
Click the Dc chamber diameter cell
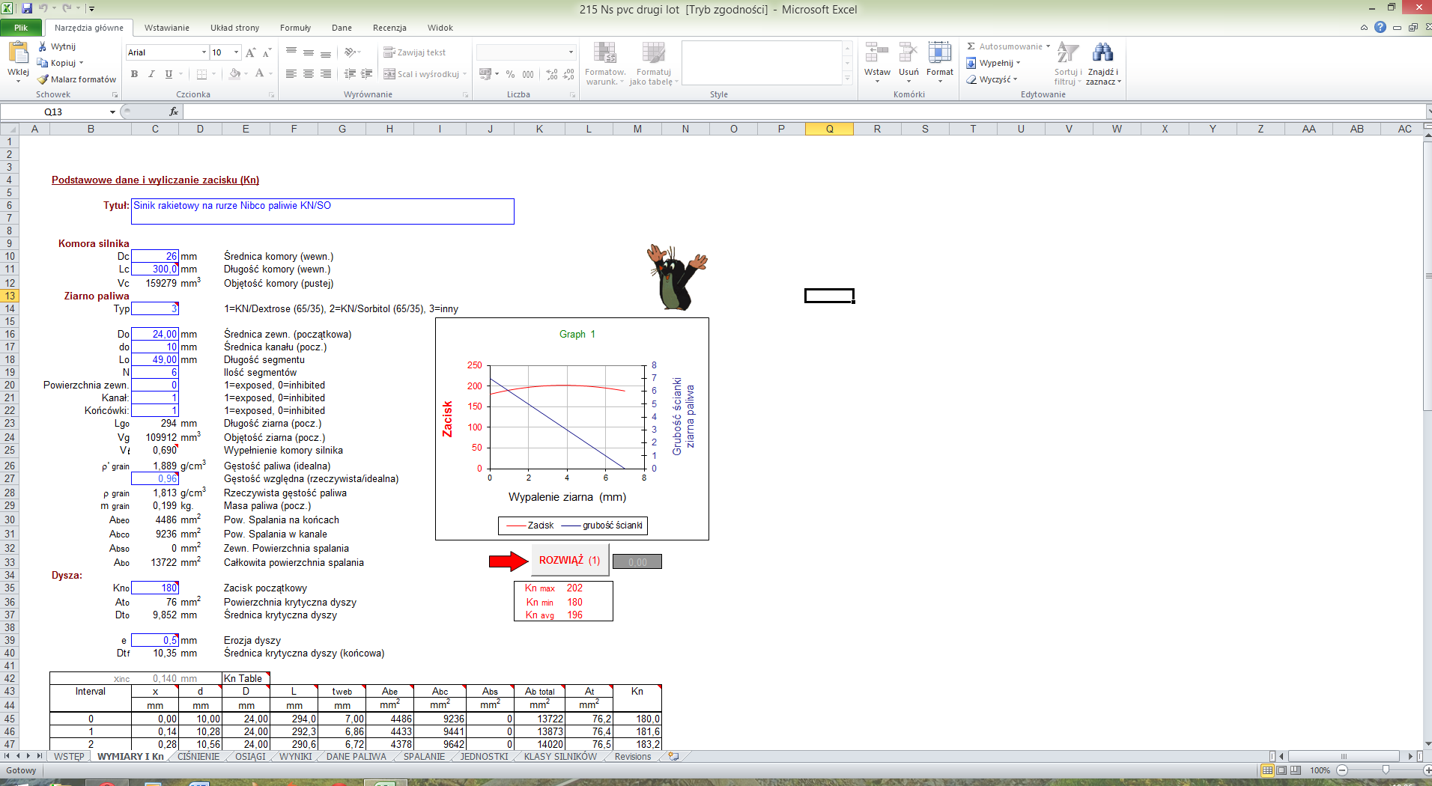(x=155, y=256)
